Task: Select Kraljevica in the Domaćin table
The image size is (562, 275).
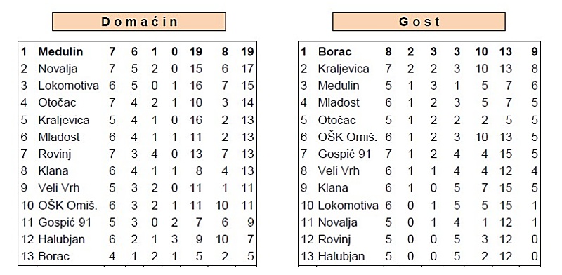Action: pos(64,120)
